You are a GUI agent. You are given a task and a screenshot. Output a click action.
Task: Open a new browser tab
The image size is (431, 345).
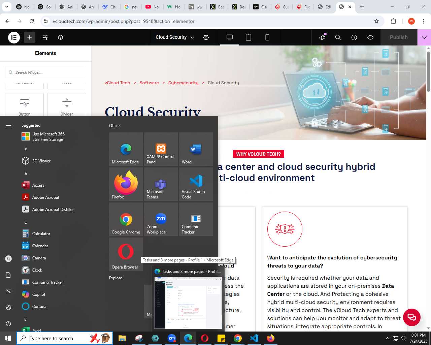tap(362, 7)
